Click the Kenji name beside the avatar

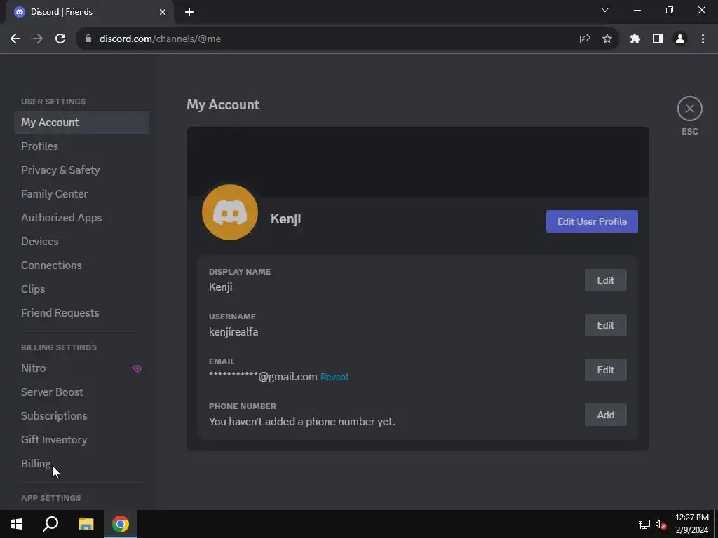tap(286, 219)
